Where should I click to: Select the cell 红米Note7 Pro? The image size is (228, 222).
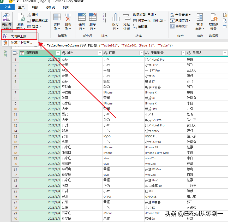tap(165, 60)
